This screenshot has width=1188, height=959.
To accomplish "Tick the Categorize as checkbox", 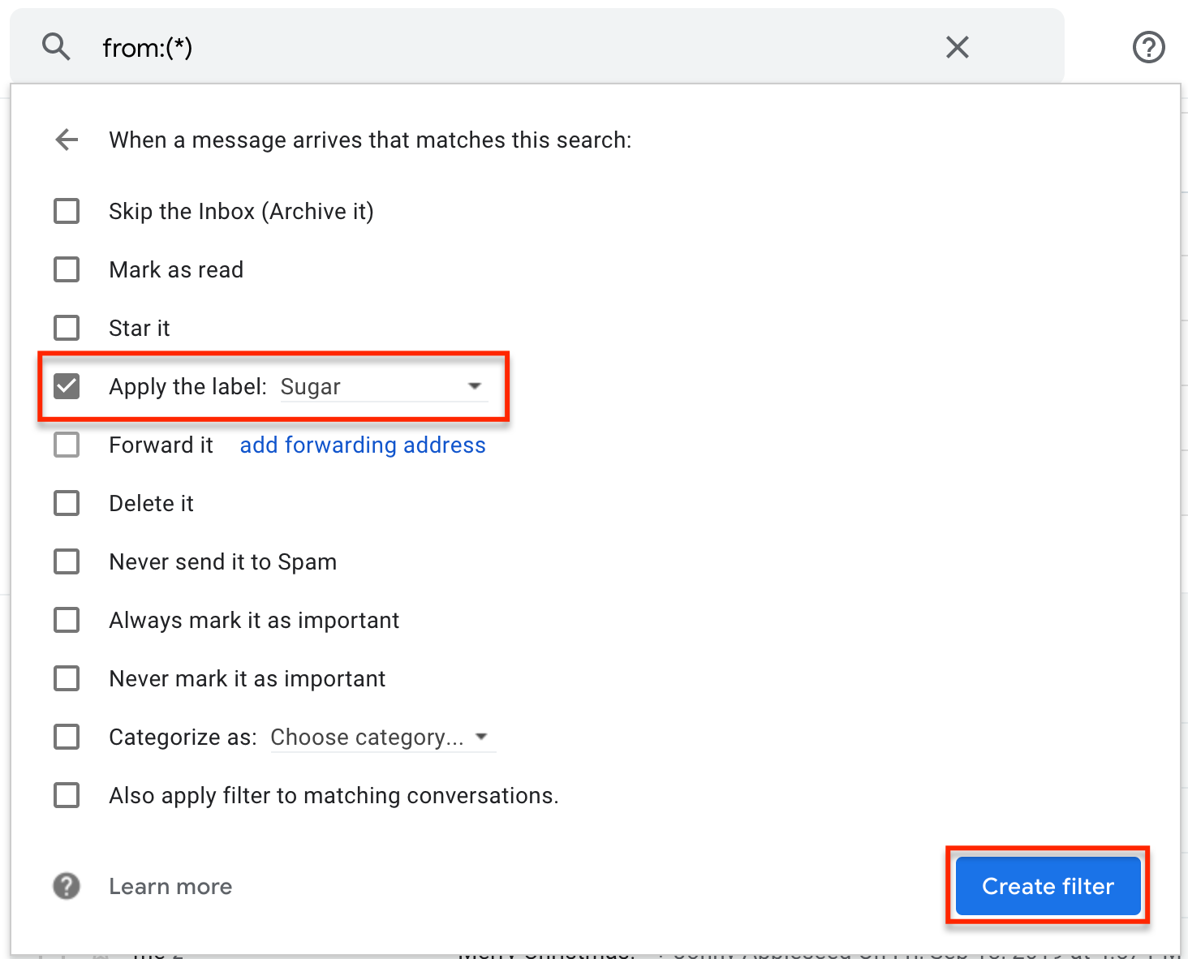I will [67, 737].
